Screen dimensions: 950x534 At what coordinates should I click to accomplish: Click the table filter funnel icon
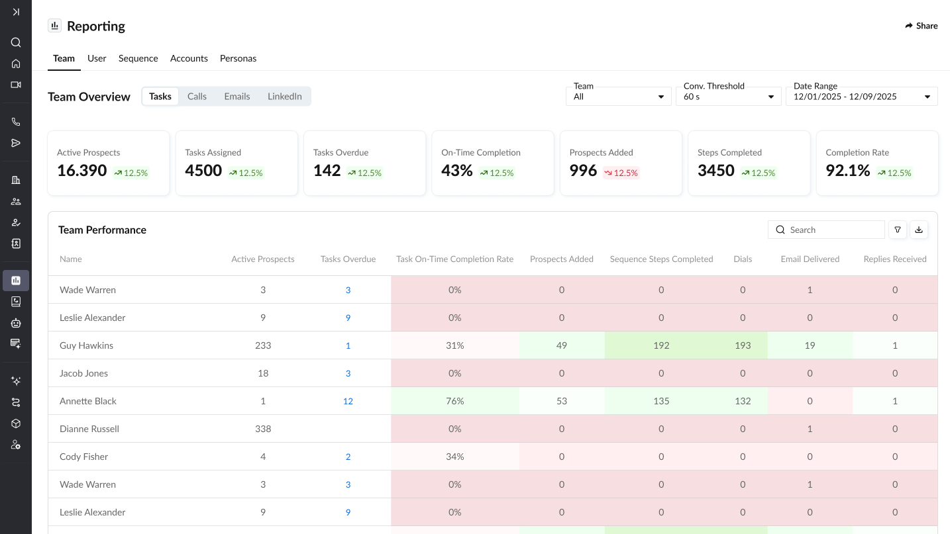pyautogui.click(x=898, y=230)
